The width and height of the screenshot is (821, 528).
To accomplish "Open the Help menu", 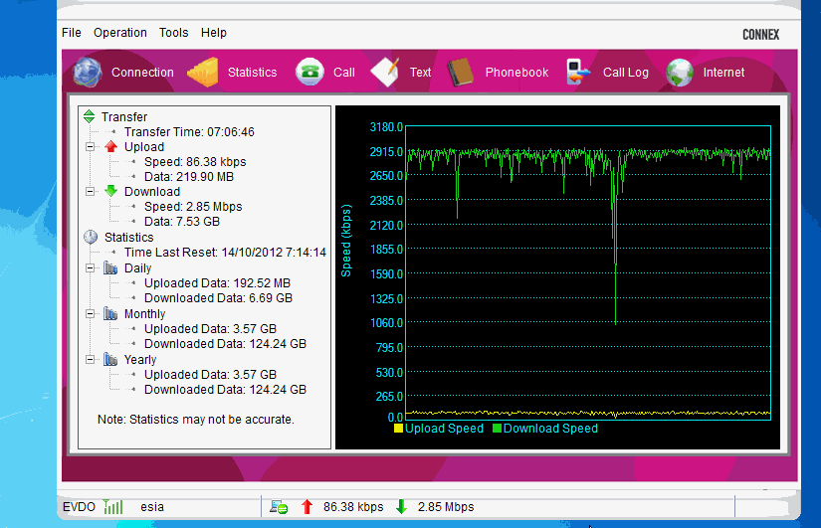I will (x=214, y=33).
